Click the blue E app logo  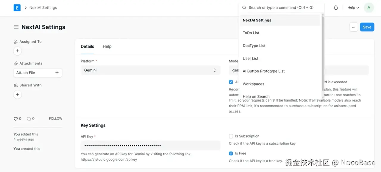point(17,8)
